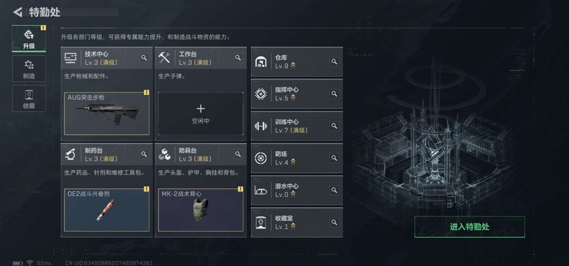Inspect 指挥中心 with its magnifier icon
This screenshot has width=569, height=266.
pyautogui.click(x=334, y=94)
